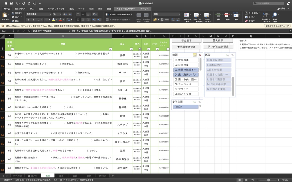292x182 pixels.
Task: Toggle italic formatting in the ribbon
Action: [x=33, y=19]
